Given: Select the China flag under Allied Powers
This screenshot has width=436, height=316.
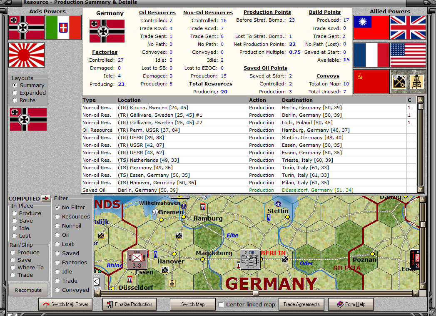Looking at the screenshot, I should [371, 28].
